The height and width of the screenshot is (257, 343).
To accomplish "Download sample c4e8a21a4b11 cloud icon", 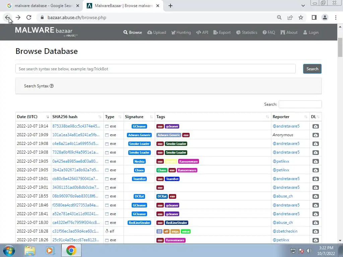I will [x=316, y=144].
